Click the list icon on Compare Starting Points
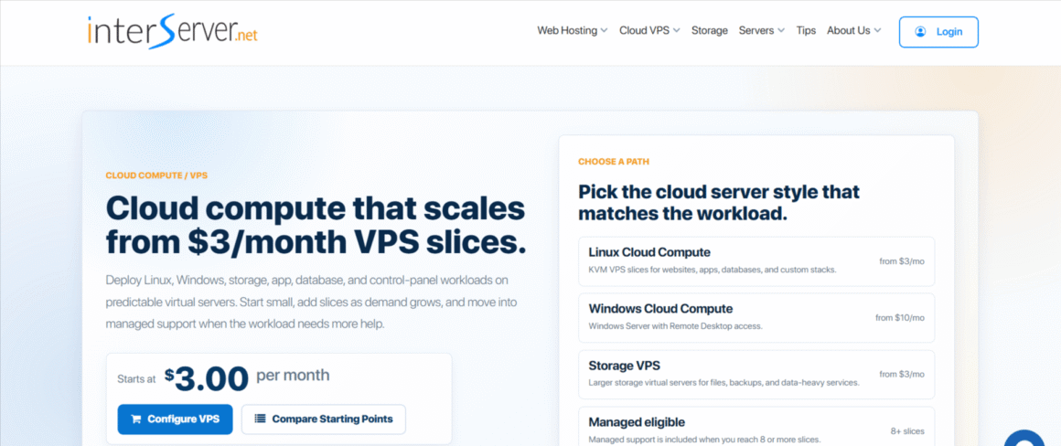 pos(260,419)
